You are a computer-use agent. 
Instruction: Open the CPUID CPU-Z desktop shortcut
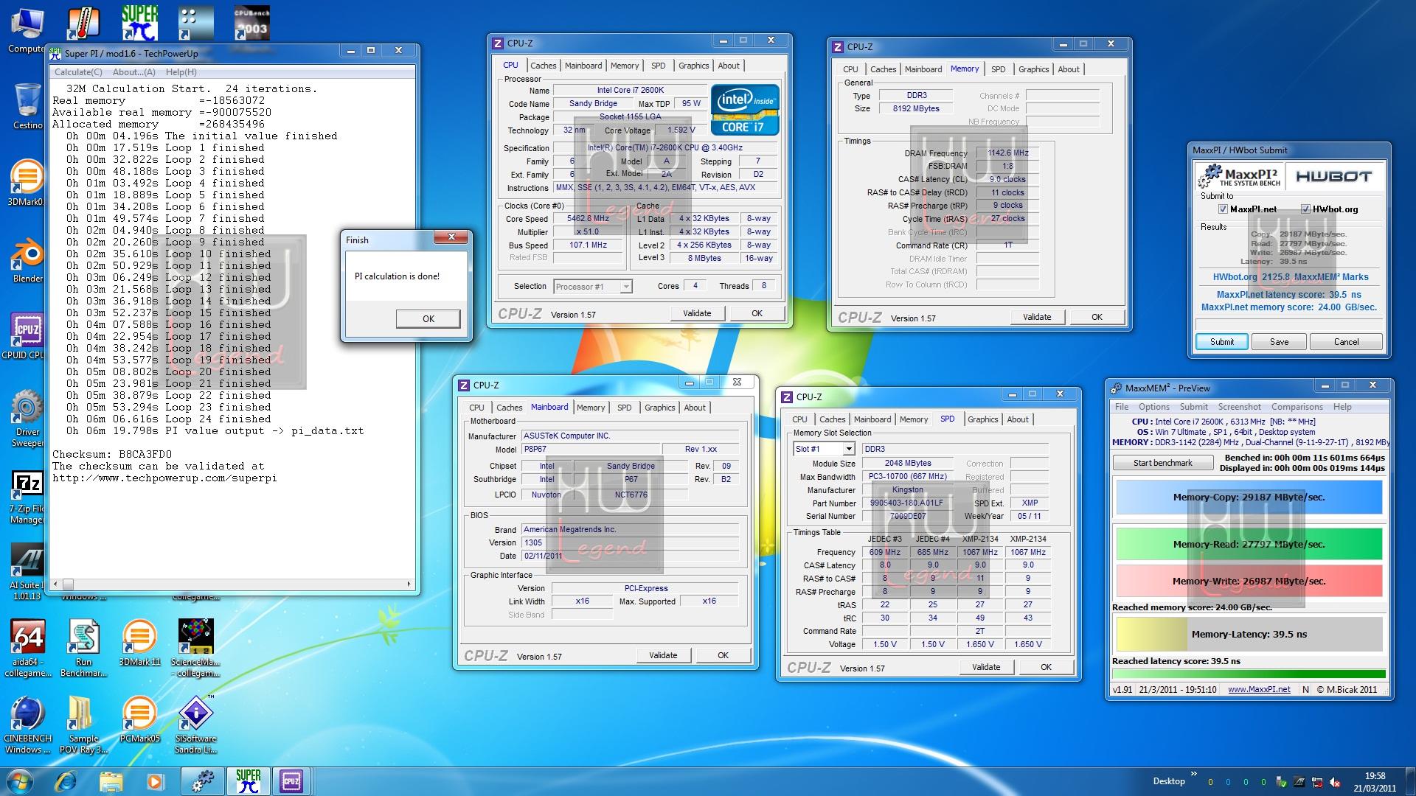[27, 336]
